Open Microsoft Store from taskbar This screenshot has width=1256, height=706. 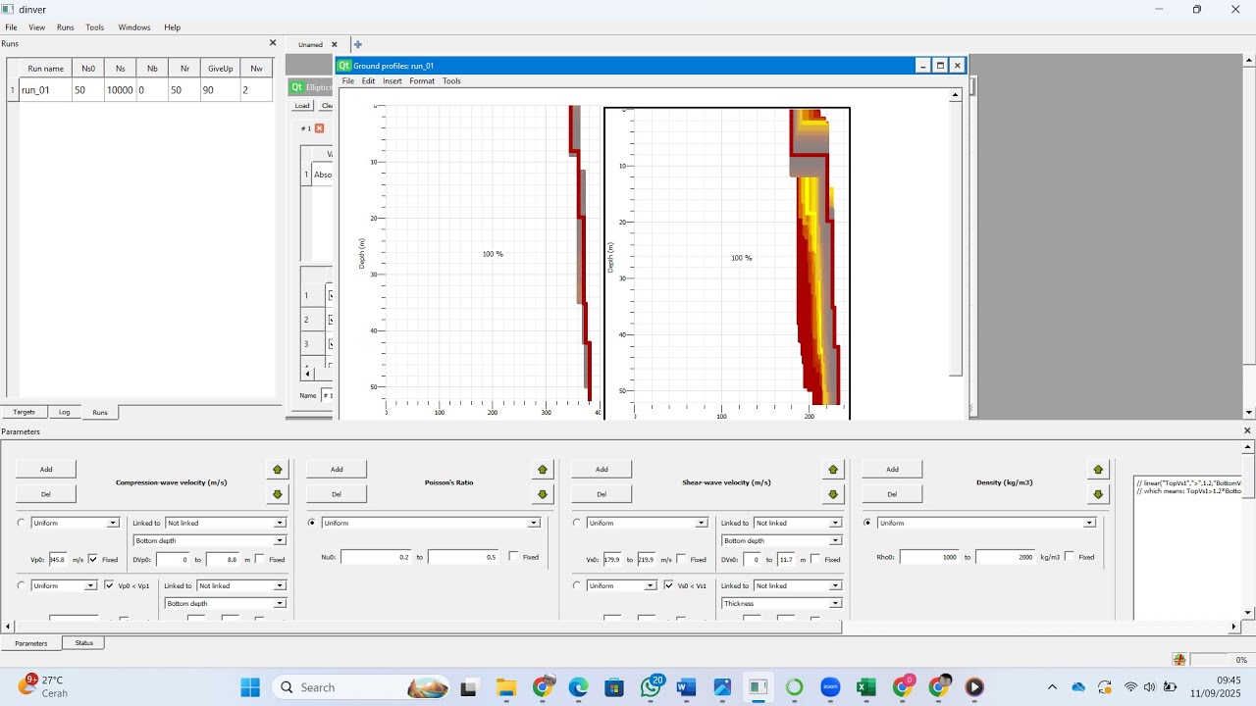(x=614, y=687)
